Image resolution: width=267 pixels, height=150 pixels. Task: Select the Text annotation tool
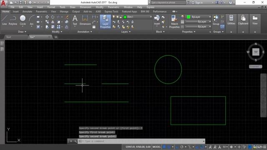pyautogui.click(x=75, y=20)
